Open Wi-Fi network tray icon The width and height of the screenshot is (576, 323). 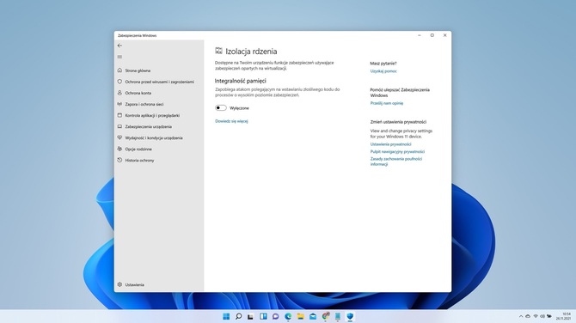coord(536,316)
